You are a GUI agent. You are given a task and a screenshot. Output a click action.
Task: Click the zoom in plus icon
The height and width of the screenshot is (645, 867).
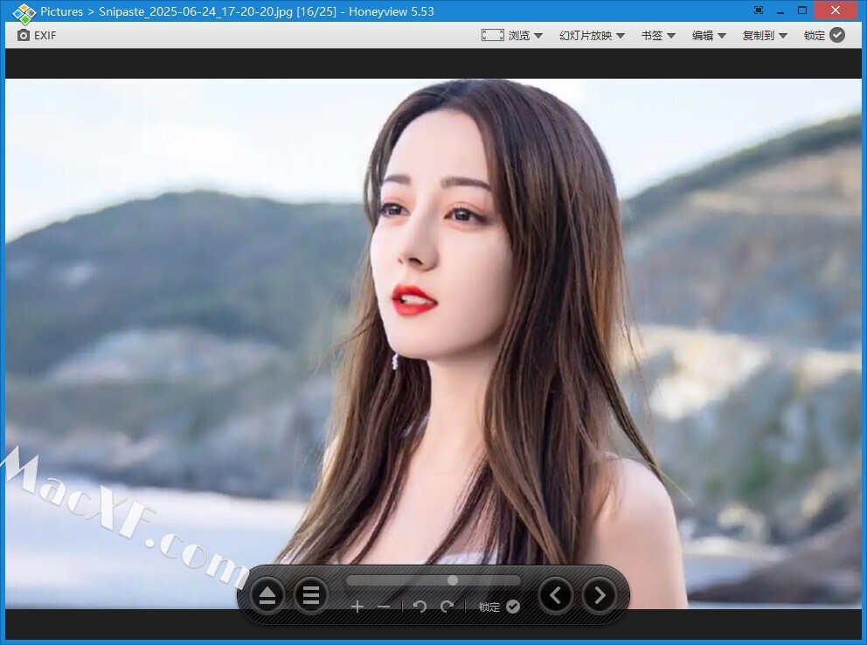click(x=357, y=607)
